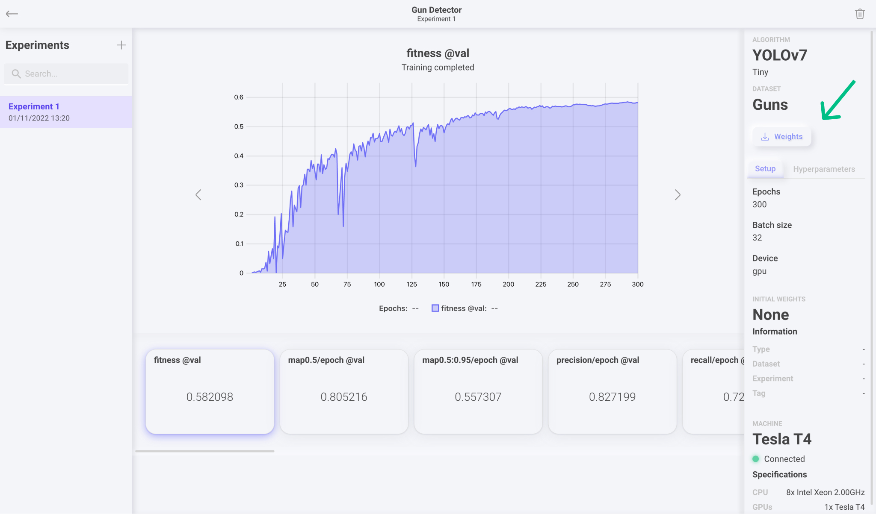The width and height of the screenshot is (876, 514).
Task: Click the Weights download icon
Action: (765, 137)
